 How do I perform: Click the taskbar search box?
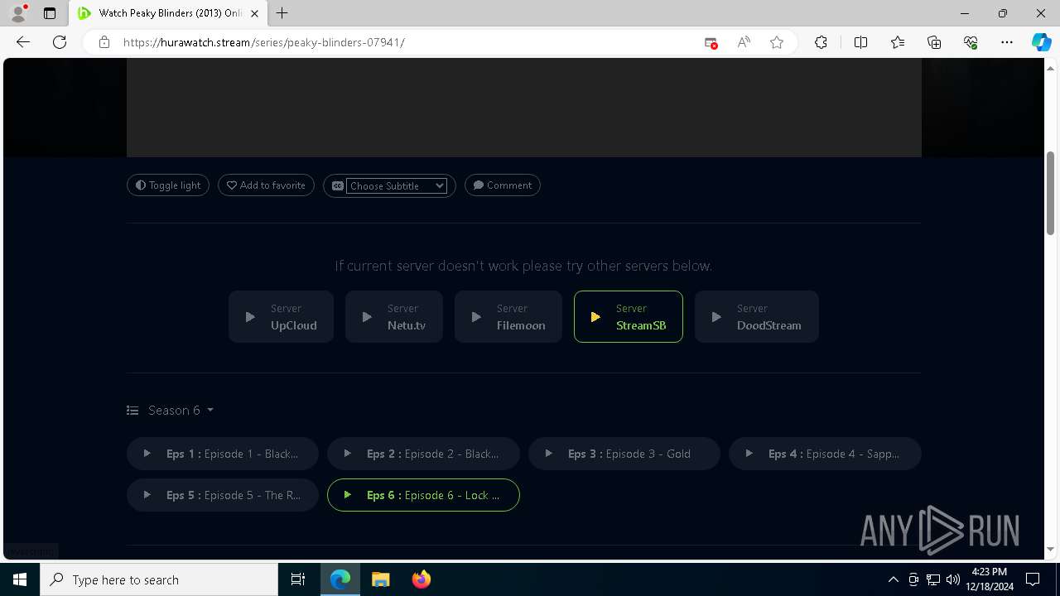[x=159, y=579]
